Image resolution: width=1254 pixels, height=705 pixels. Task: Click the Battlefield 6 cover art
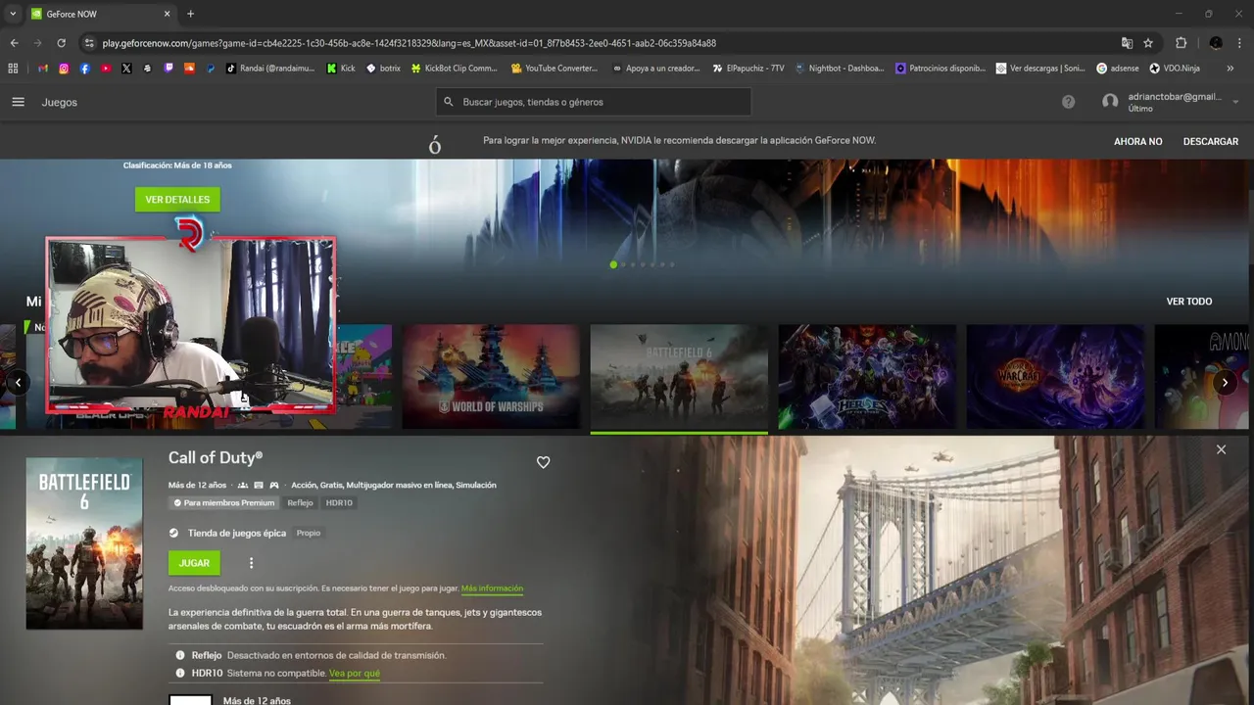tap(84, 543)
